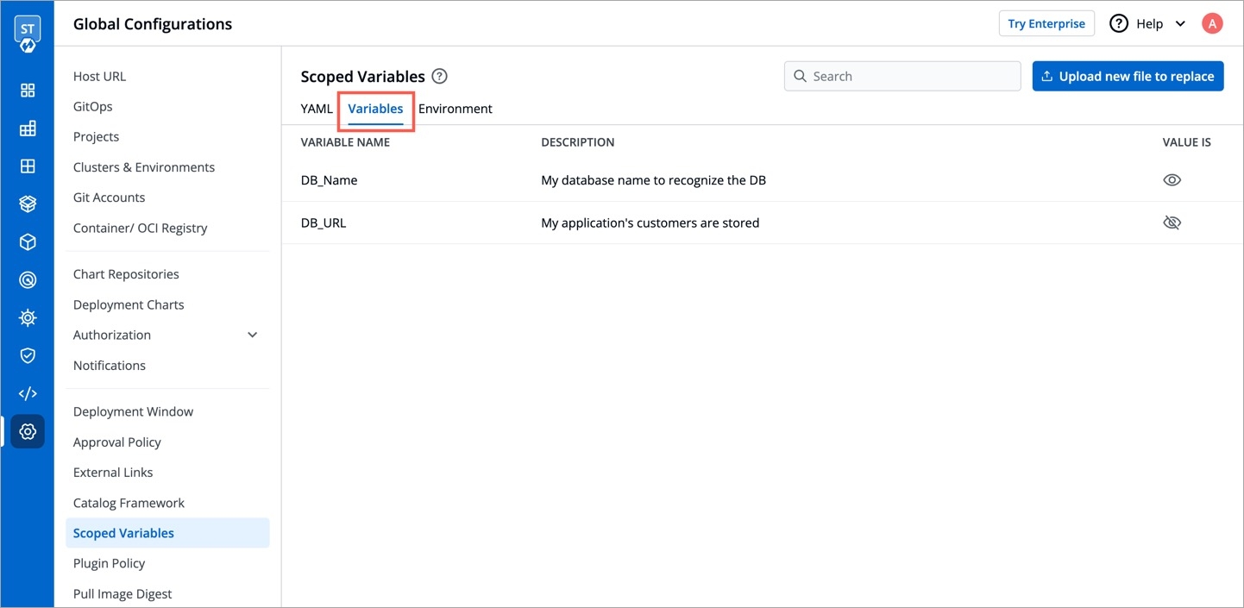Viewport: 1244px width, 608px height.
Task: Select the Global Configurations gear icon
Action: pos(28,431)
